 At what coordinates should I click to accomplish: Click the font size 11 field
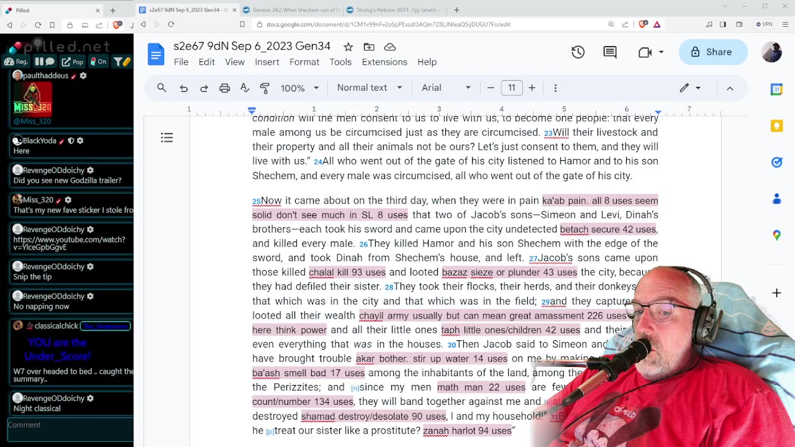click(x=511, y=88)
